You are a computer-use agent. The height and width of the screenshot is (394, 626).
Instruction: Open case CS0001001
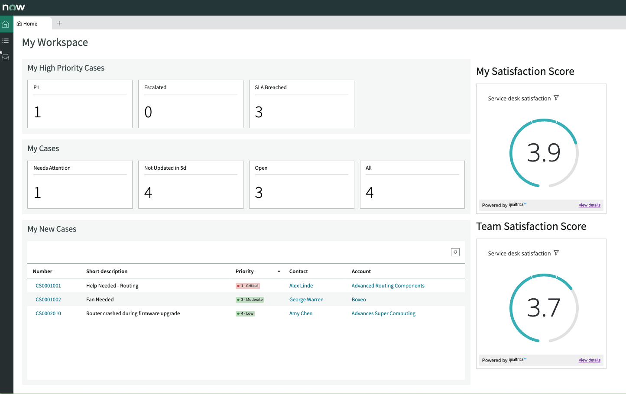click(48, 285)
